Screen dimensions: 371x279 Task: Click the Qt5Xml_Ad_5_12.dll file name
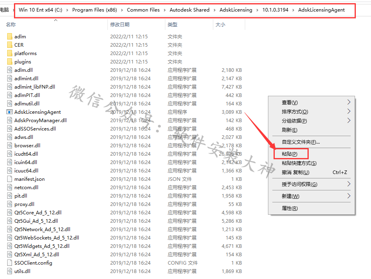click(37, 255)
